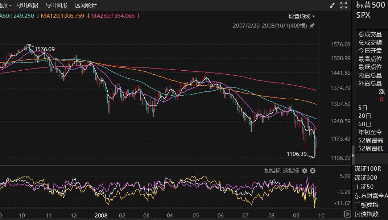
Task: Toggle fullscreen chart with the expand icon
Action: click(x=343, y=5)
